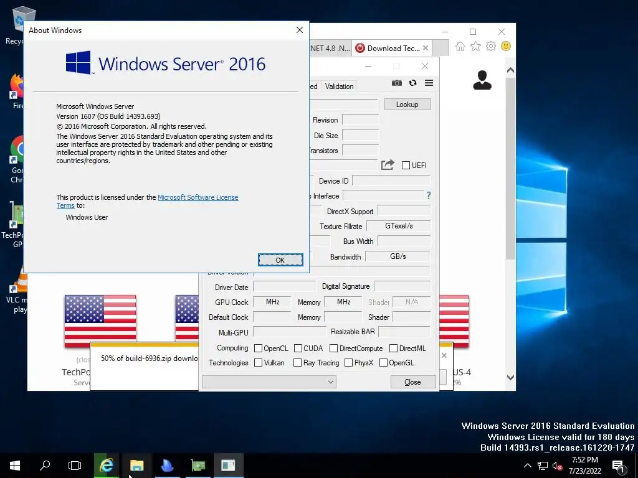Click the Resizable BAR field
Viewport: 638px width, 478px height.
[x=404, y=332]
